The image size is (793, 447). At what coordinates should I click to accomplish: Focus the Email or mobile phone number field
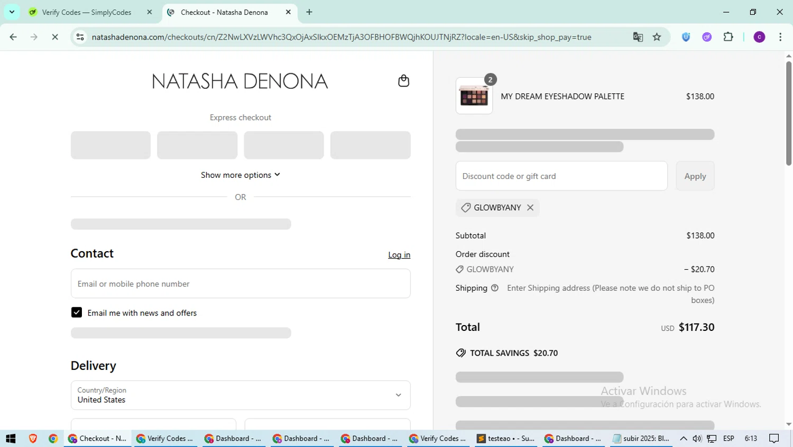[x=241, y=283]
